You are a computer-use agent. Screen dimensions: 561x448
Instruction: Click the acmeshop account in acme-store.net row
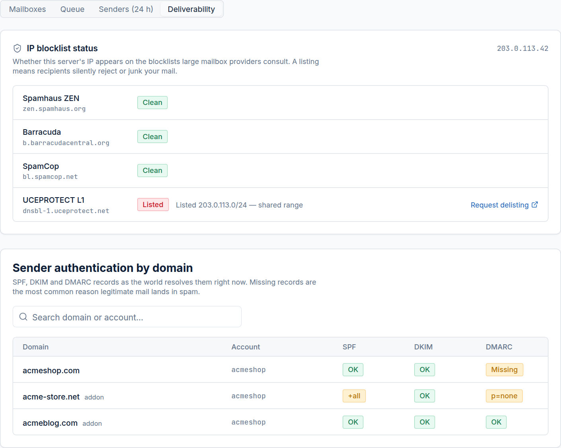249,396
